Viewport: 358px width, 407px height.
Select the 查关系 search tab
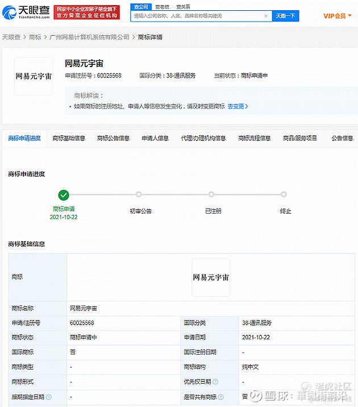183,7
